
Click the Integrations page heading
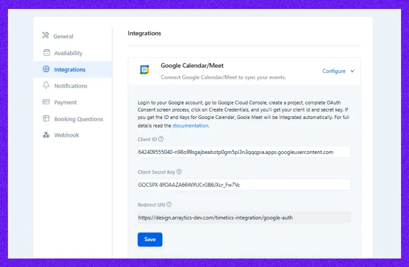[x=144, y=33]
